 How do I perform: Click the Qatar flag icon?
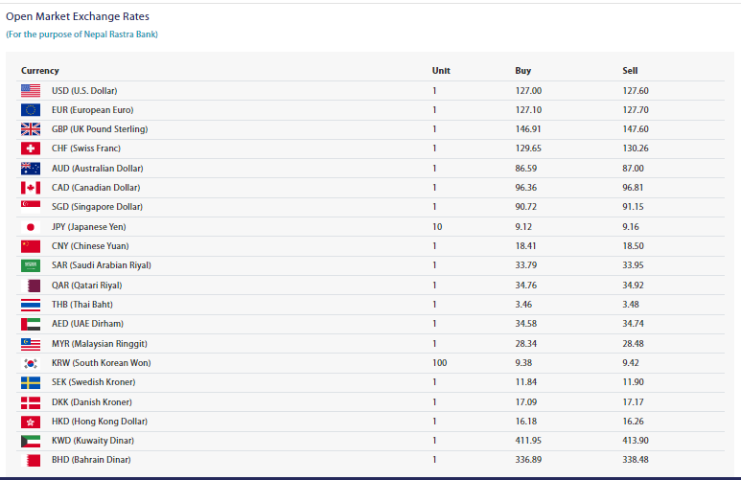tap(31, 286)
